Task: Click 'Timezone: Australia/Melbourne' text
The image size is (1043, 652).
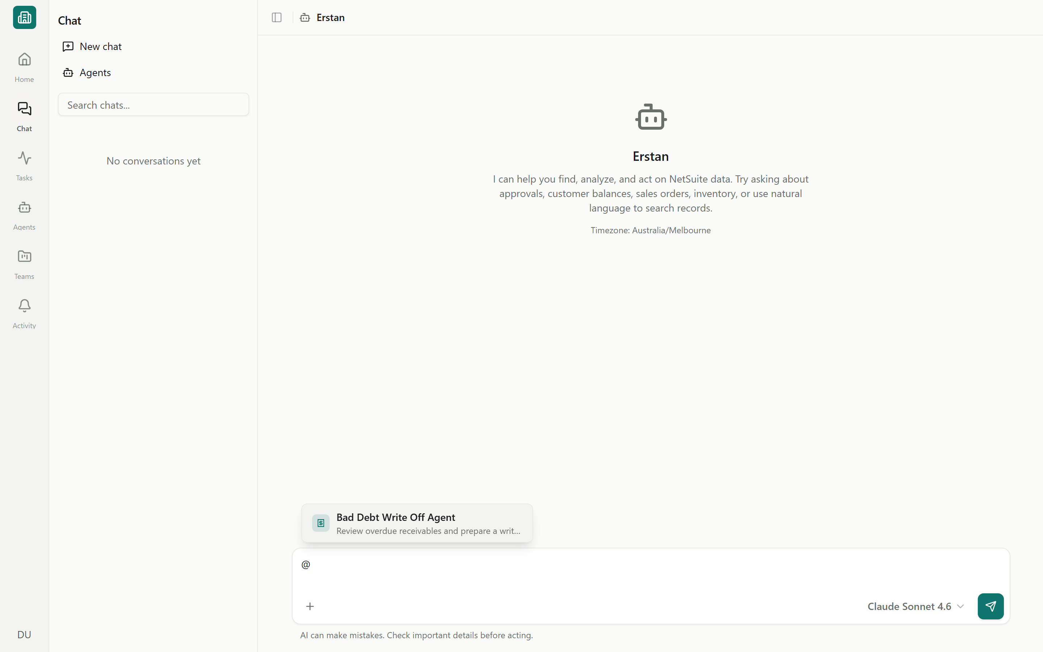Action: 650,230
